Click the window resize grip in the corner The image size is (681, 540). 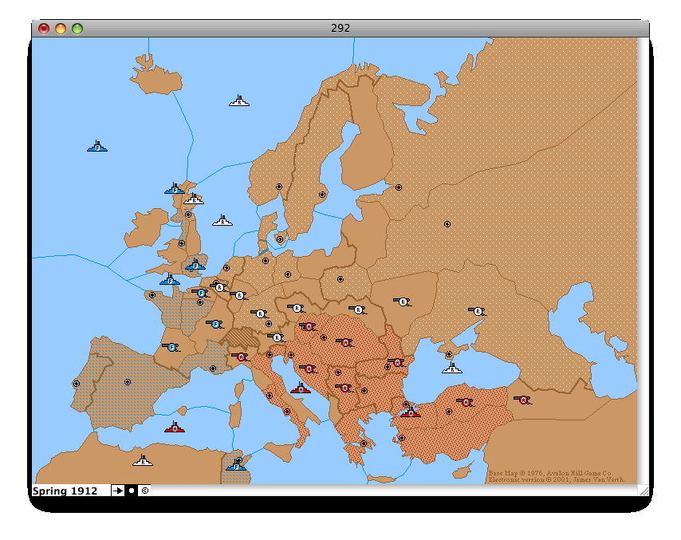644,491
